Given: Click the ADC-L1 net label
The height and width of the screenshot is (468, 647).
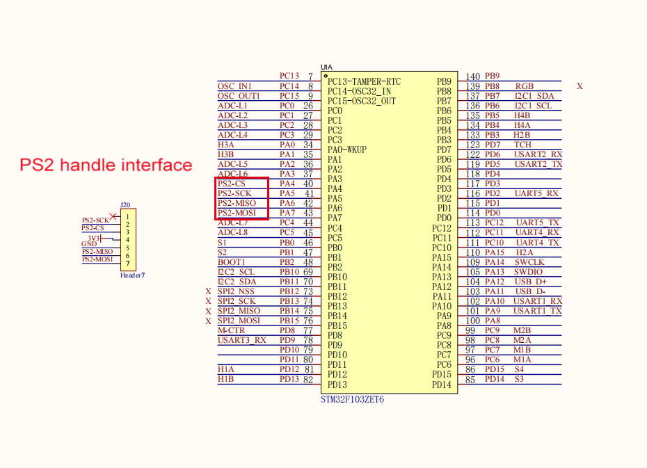Looking at the screenshot, I should pyautogui.click(x=233, y=106).
